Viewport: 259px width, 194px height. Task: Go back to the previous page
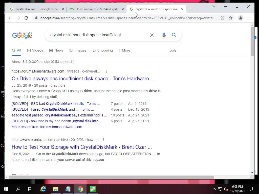coord(10,18)
